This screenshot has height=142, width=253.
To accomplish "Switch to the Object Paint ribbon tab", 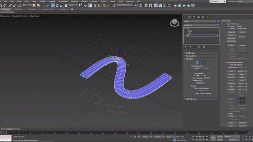I will (x=48, y=9).
